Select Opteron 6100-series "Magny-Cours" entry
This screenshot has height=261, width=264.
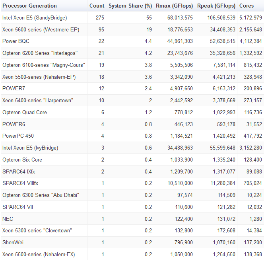pos(44,65)
